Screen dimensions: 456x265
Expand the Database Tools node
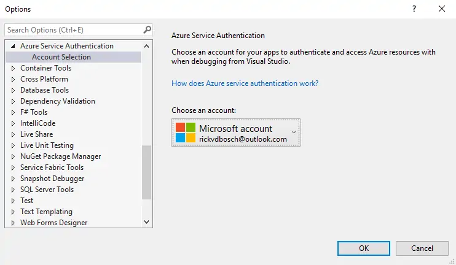13,90
